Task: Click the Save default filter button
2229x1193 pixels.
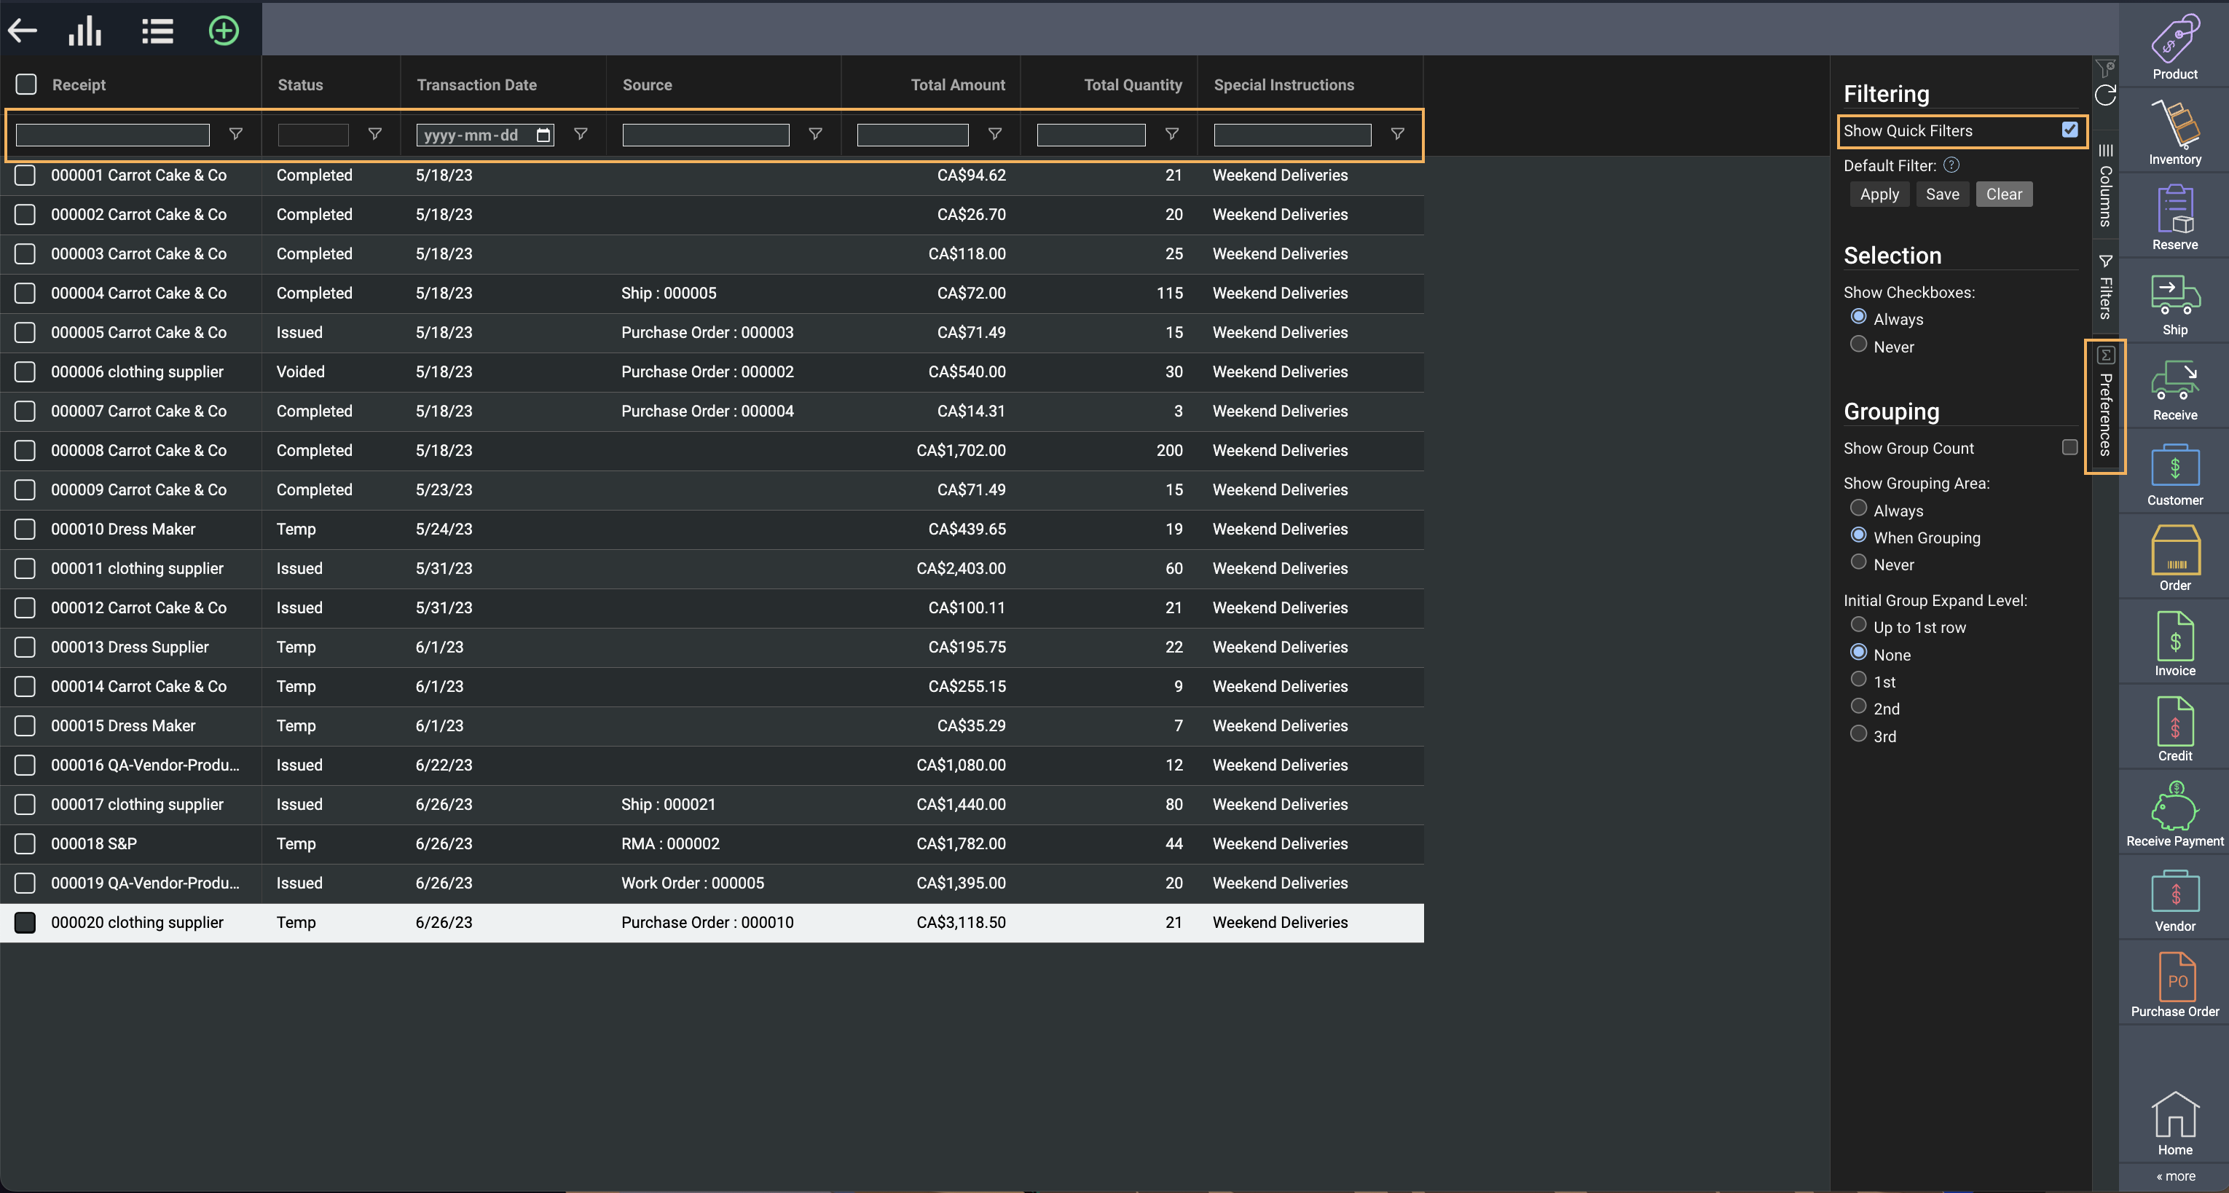Action: (1942, 194)
